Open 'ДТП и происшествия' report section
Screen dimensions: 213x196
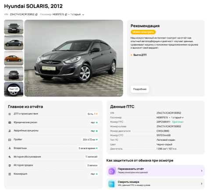[x=53, y=114]
